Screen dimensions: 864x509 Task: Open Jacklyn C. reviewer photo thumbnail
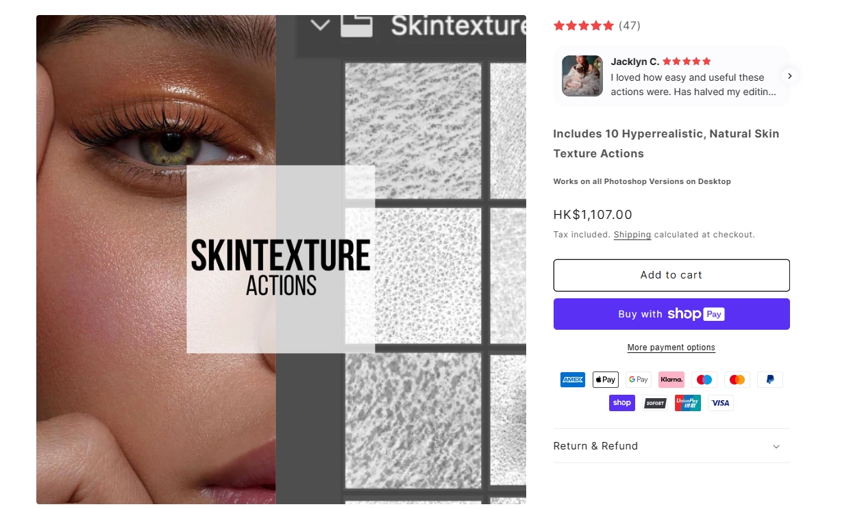point(582,76)
